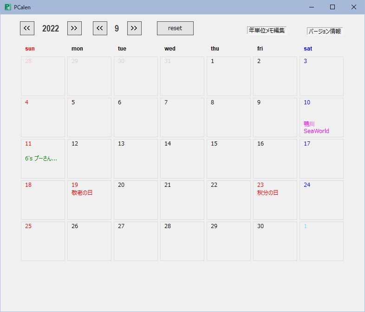This screenshot has width=365, height=312.
Task: Select the greyed August 28 cell
Action: point(43,76)
